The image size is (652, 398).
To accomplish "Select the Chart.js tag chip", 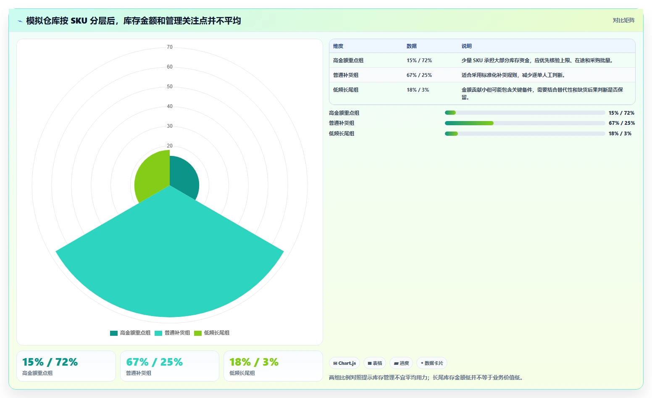I will point(344,363).
